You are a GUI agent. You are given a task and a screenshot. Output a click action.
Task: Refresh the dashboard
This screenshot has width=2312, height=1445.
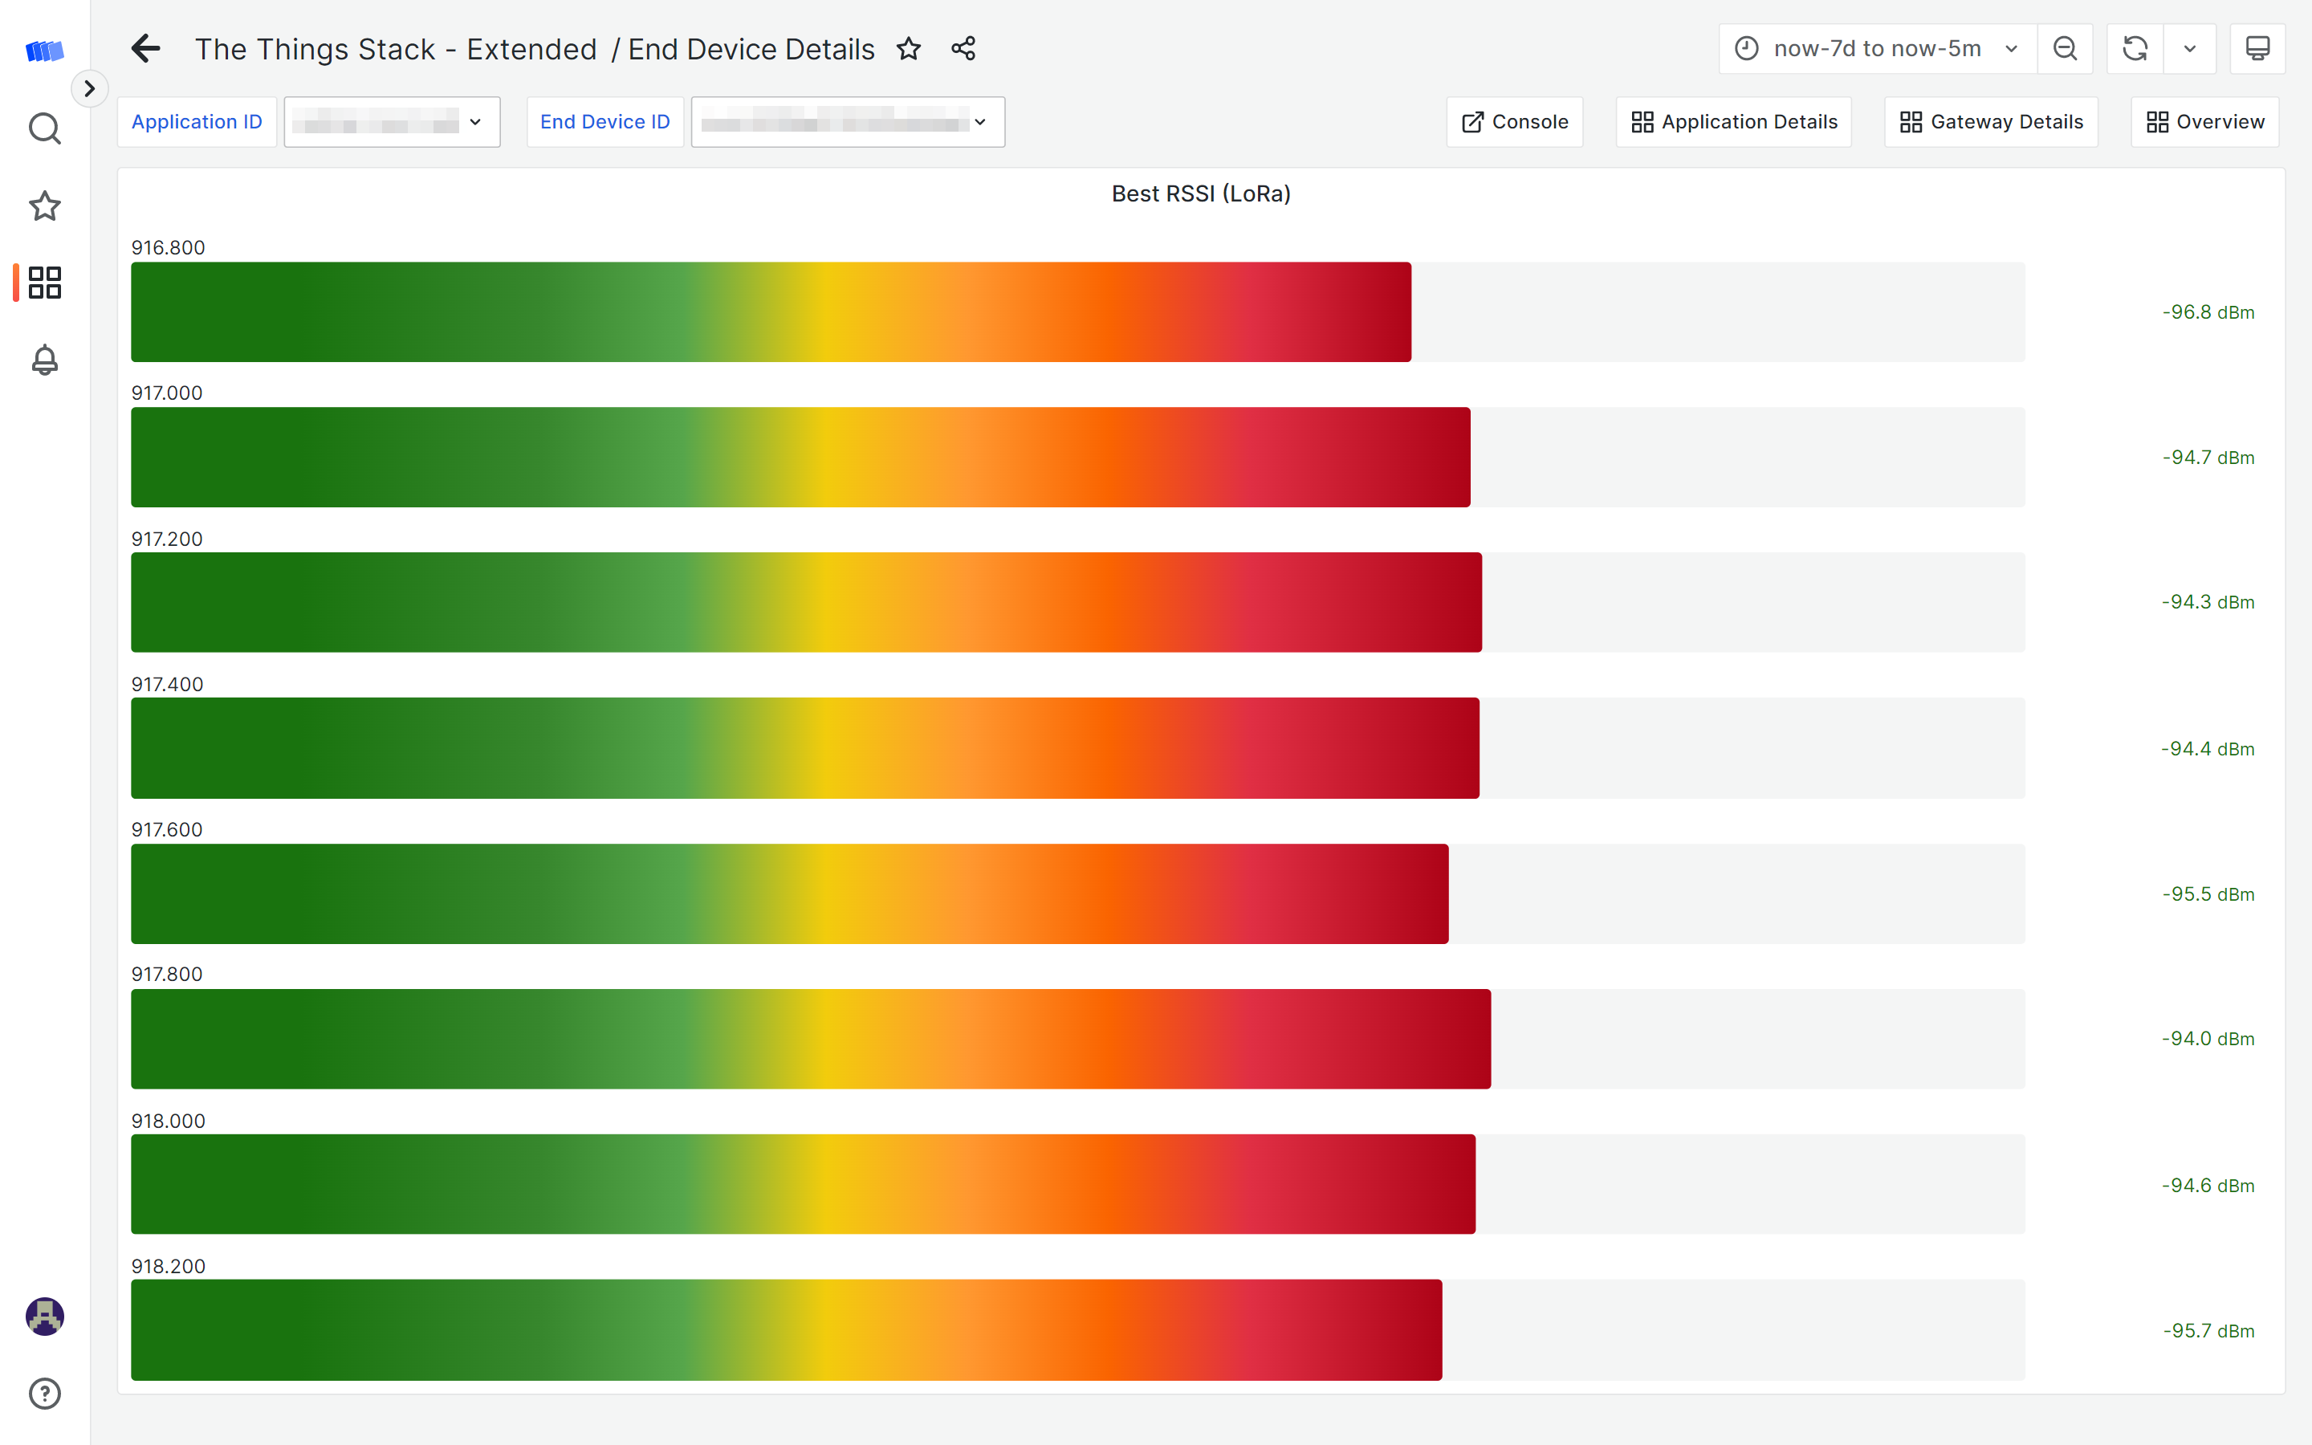[x=2135, y=49]
